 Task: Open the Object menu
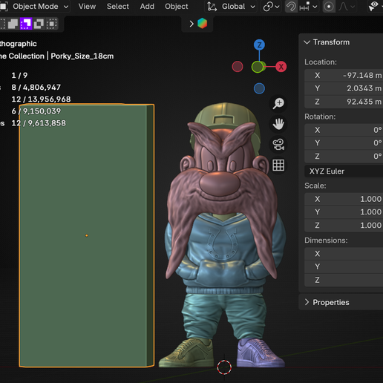click(177, 7)
